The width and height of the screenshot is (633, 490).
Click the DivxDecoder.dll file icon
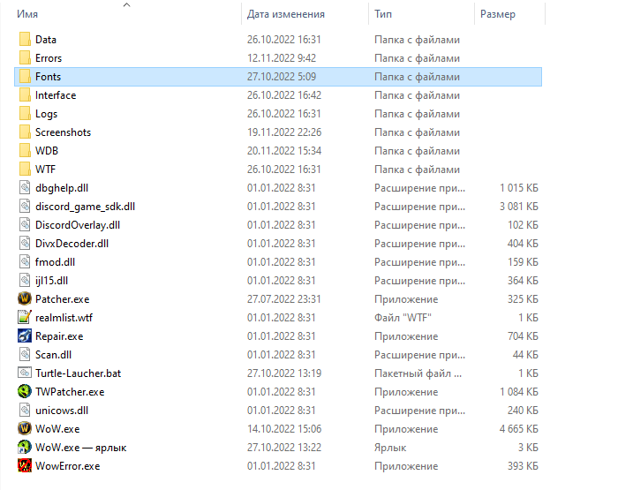(x=25, y=244)
